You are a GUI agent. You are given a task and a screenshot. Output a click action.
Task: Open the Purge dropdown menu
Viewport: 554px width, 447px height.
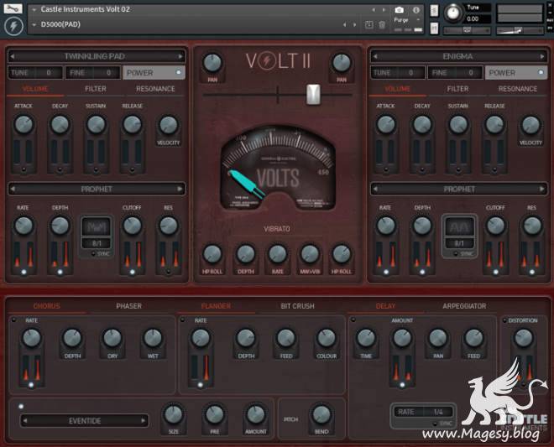coord(408,20)
